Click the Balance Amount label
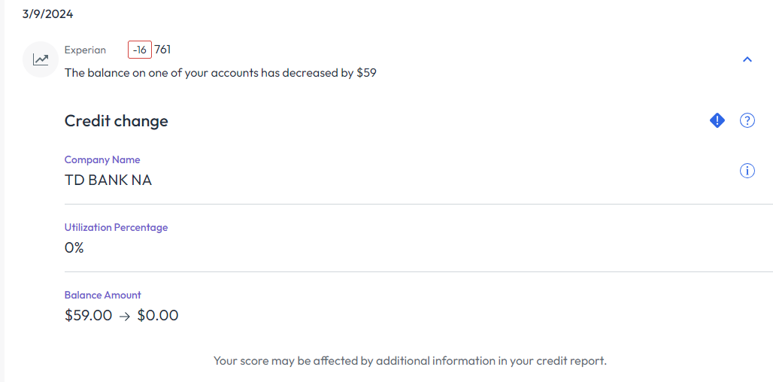This screenshot has width=773, height=382. [x=103, y=295]
